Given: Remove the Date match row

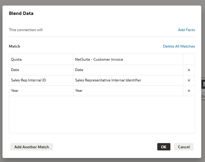Looking at the screenshot, I should [x=189, y=70].
